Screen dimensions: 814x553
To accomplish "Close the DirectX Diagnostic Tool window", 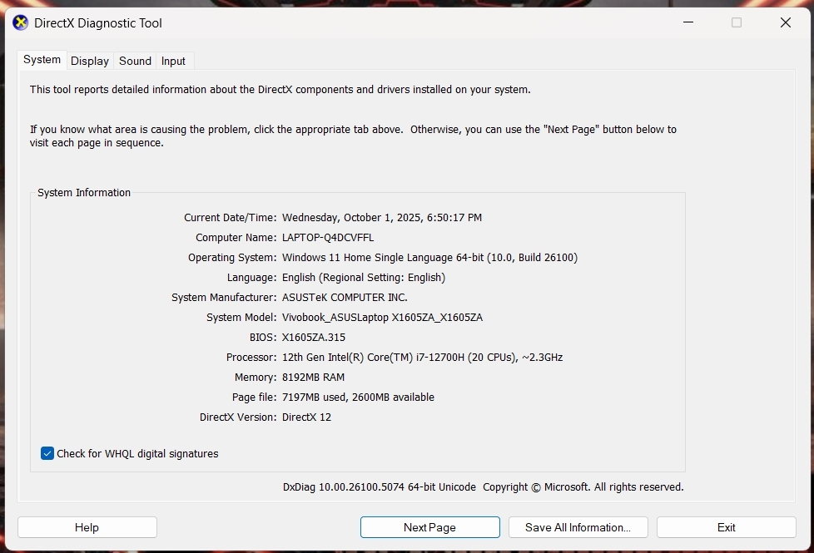I will click(785, 22).
